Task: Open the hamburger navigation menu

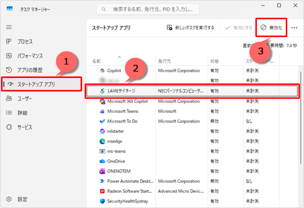Action: (9, 27)
